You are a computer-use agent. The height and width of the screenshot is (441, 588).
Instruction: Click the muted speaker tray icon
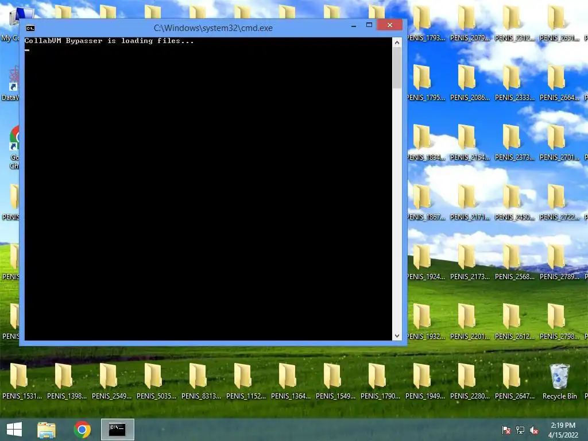click(534, 430)
